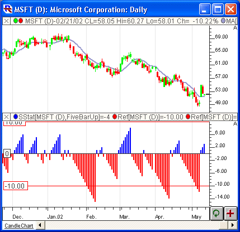240x232 pixels.
Task: Click the purple MA indicator dot
Action: click(223, 21)
